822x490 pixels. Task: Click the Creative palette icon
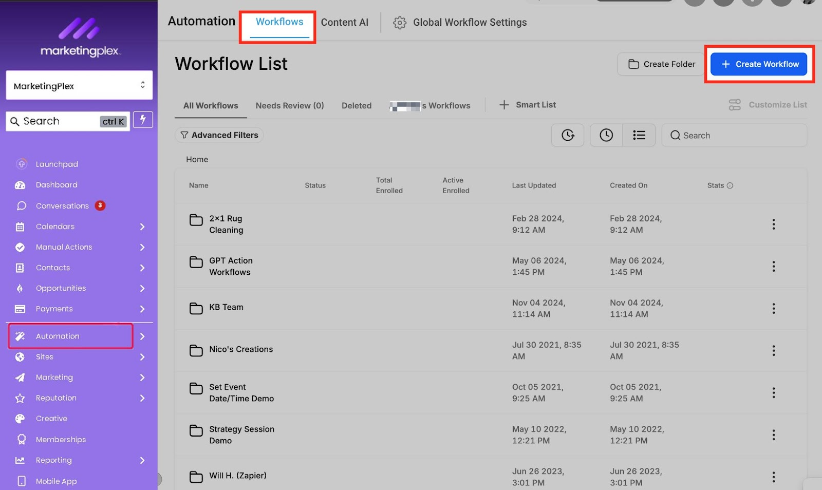(x=20, y=419)
